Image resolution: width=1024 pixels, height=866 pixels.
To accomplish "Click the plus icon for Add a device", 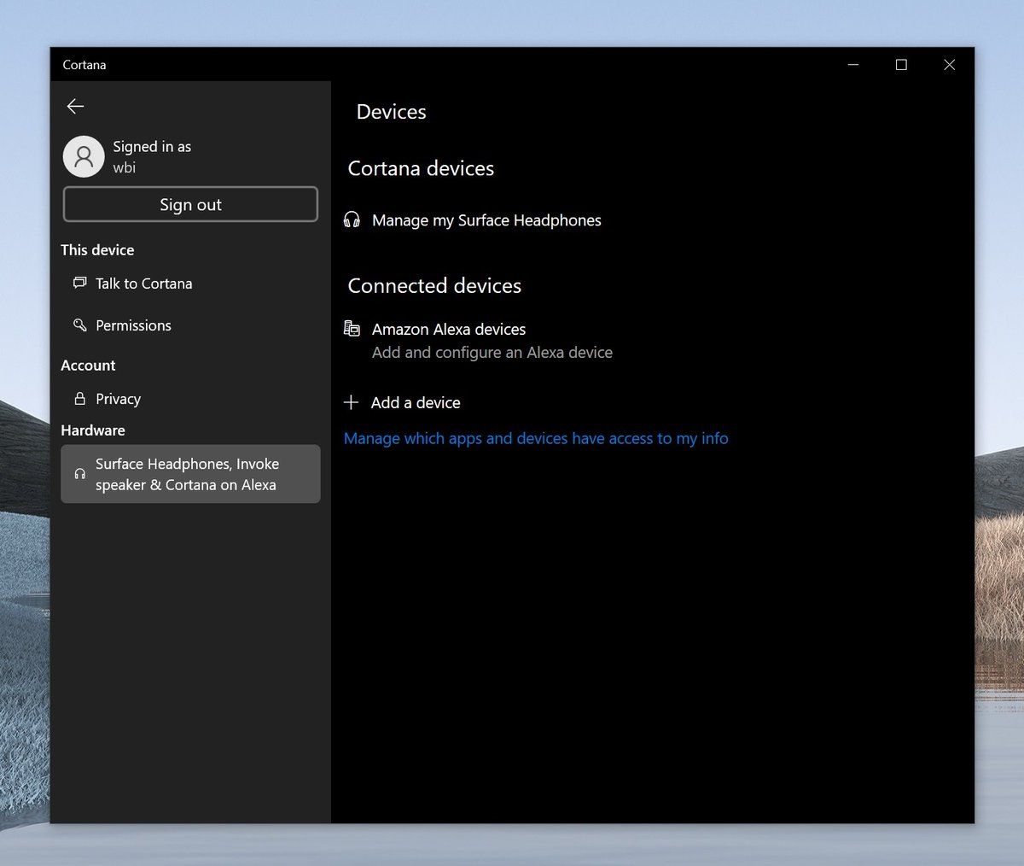I will pos(351,402).
